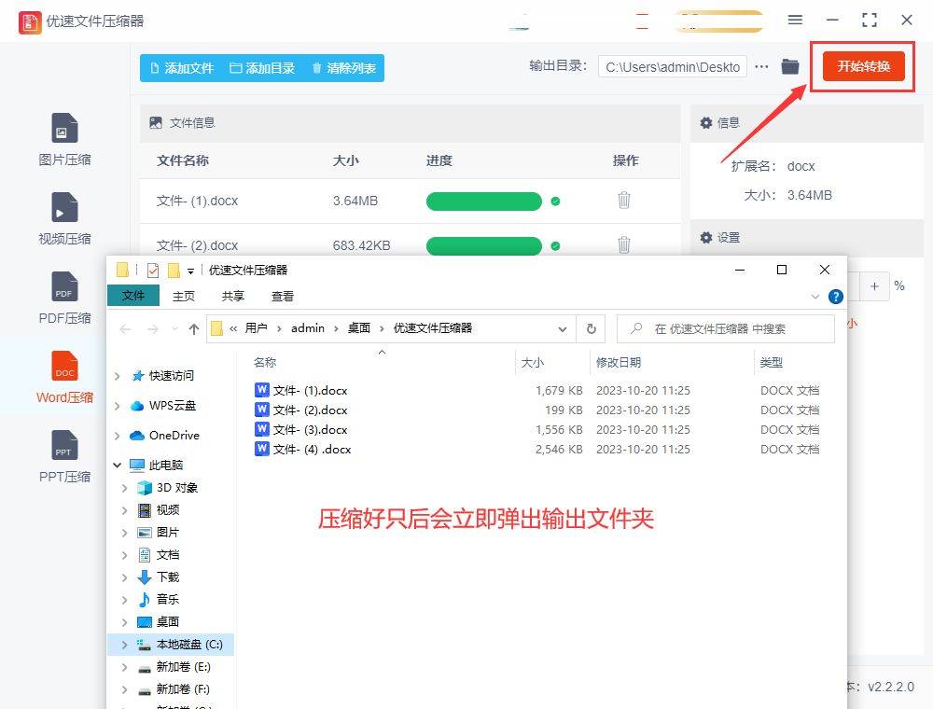Click OneDrive cloud icon in tree
This screenshot has width=933, height=709.
[137, 436]
